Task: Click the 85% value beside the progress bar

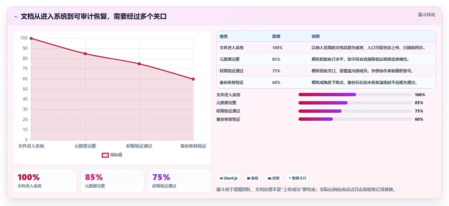Action: (419, 103)
